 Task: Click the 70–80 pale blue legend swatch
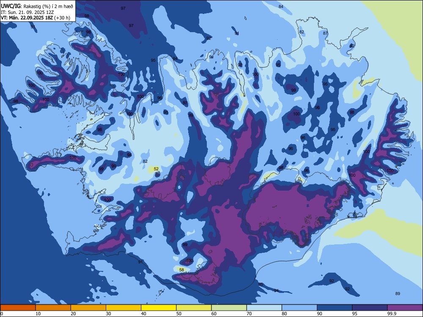264,308
